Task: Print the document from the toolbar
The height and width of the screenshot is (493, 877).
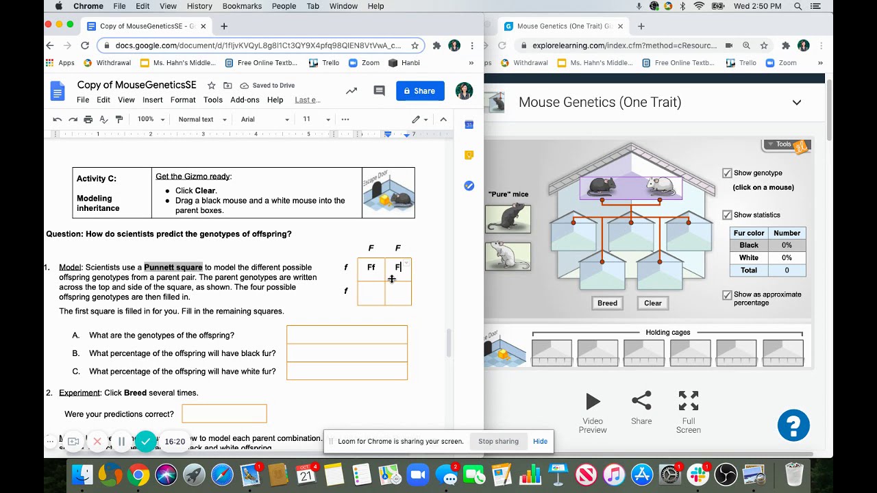Action: 88,119
